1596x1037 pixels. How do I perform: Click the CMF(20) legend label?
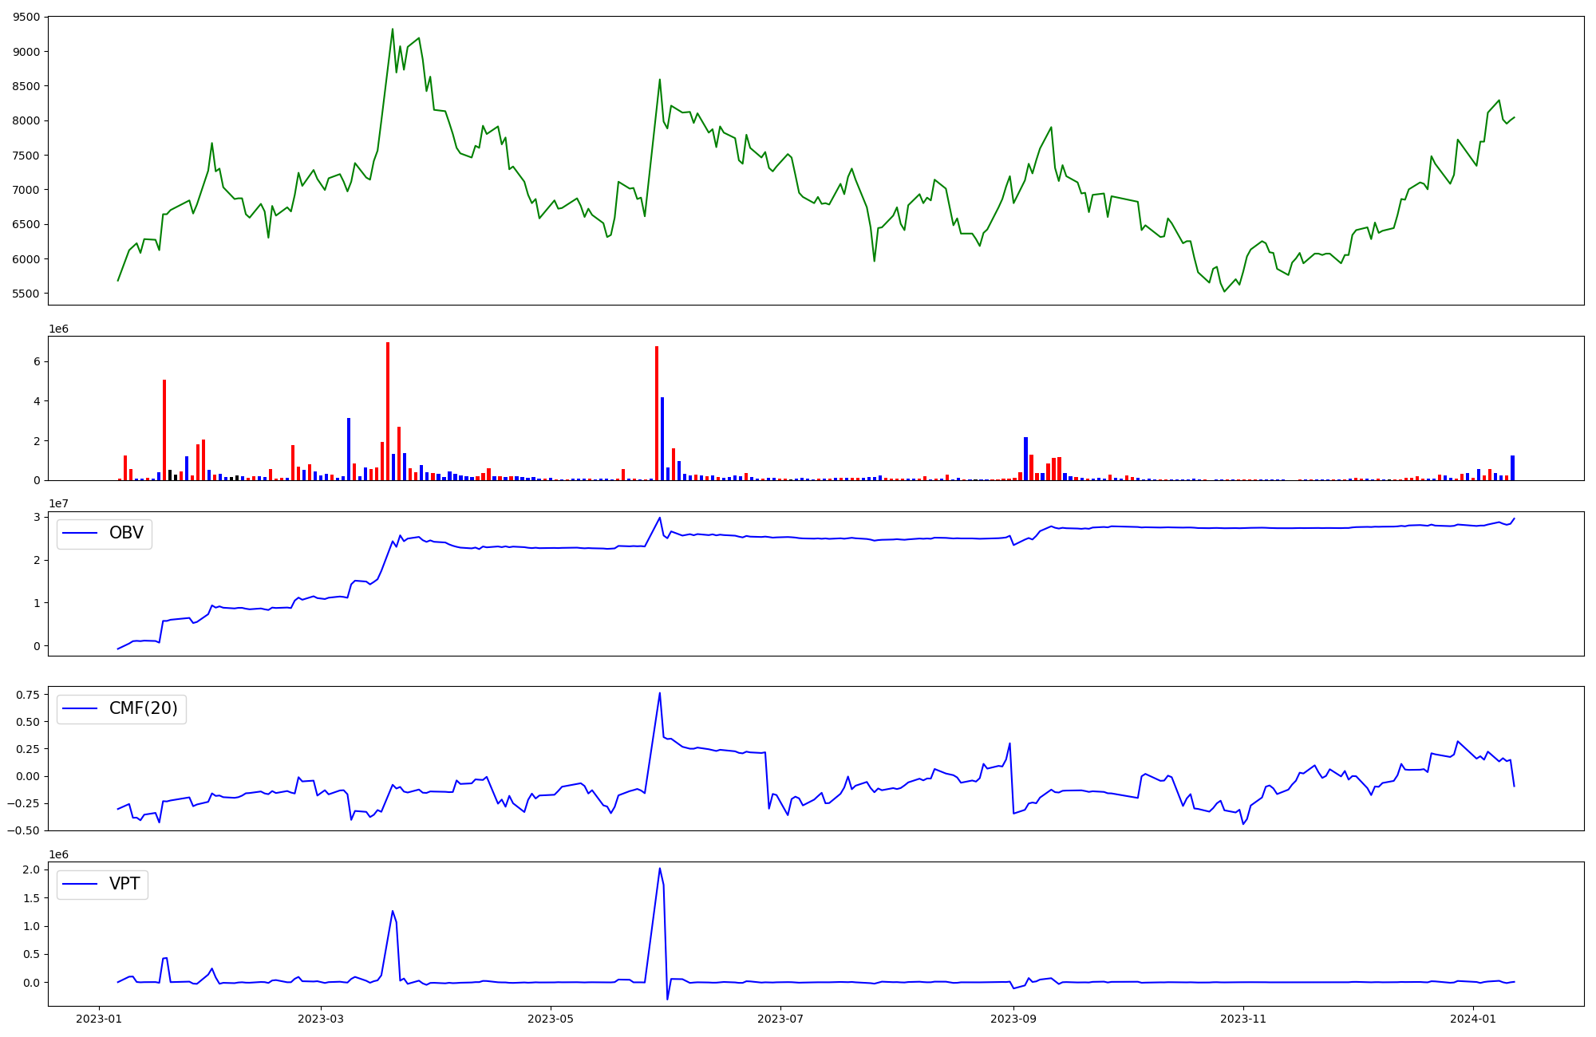143,708
